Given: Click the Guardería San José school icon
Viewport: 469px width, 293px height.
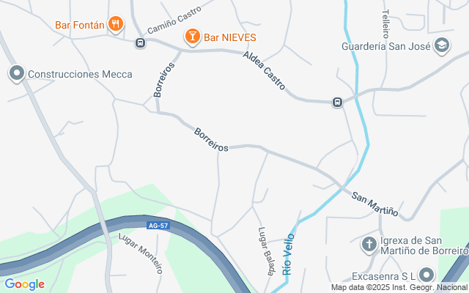Looking at the screenshot, I should (442, 45).
